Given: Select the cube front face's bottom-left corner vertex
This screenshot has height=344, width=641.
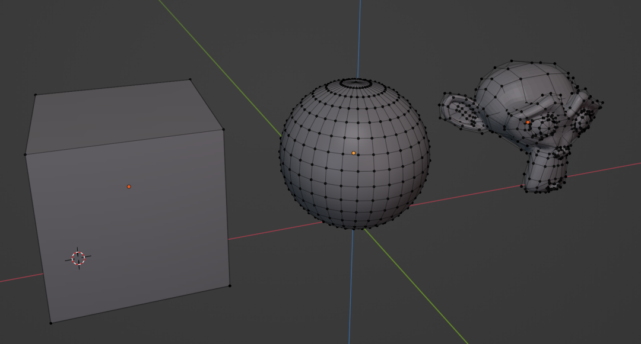Looking at the screenshot, I should tap(50, 323).
